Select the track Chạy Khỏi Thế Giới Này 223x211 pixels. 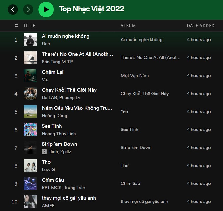click(x=69, y=90)
